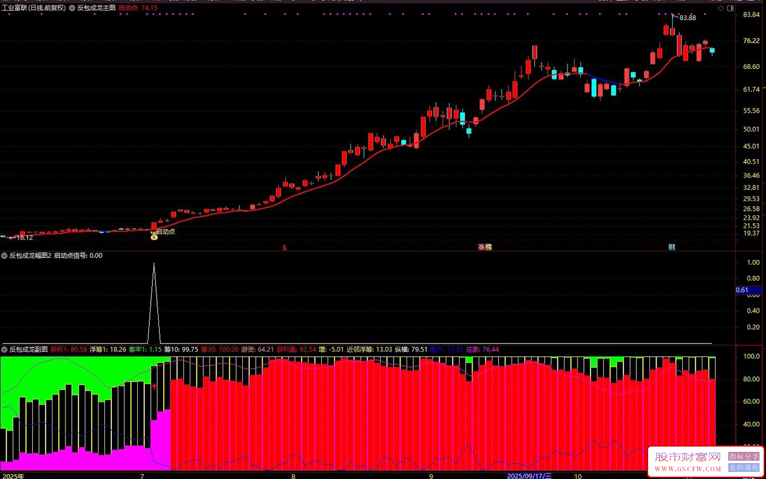Click the 启动点信号: 0.00 readout
This screenshot has height=479, width=766.
coord(78,256)
